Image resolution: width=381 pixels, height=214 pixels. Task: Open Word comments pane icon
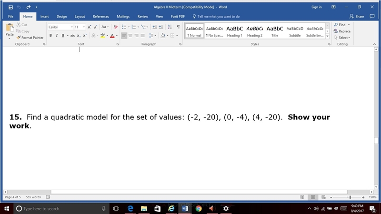point(372,17)
